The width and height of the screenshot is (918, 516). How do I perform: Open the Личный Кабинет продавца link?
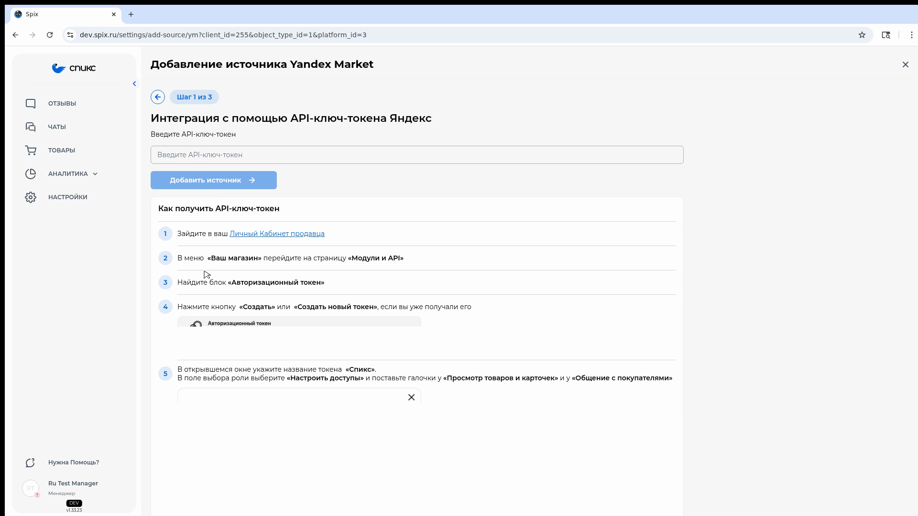pos(277,234)
